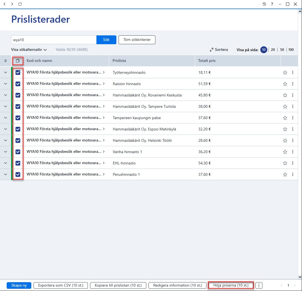Image resolution: width=302 pixels, height=291 pixels.
Task: Uncheck the Raision hinnasto row checkbox
Action: tap(18, 84)
